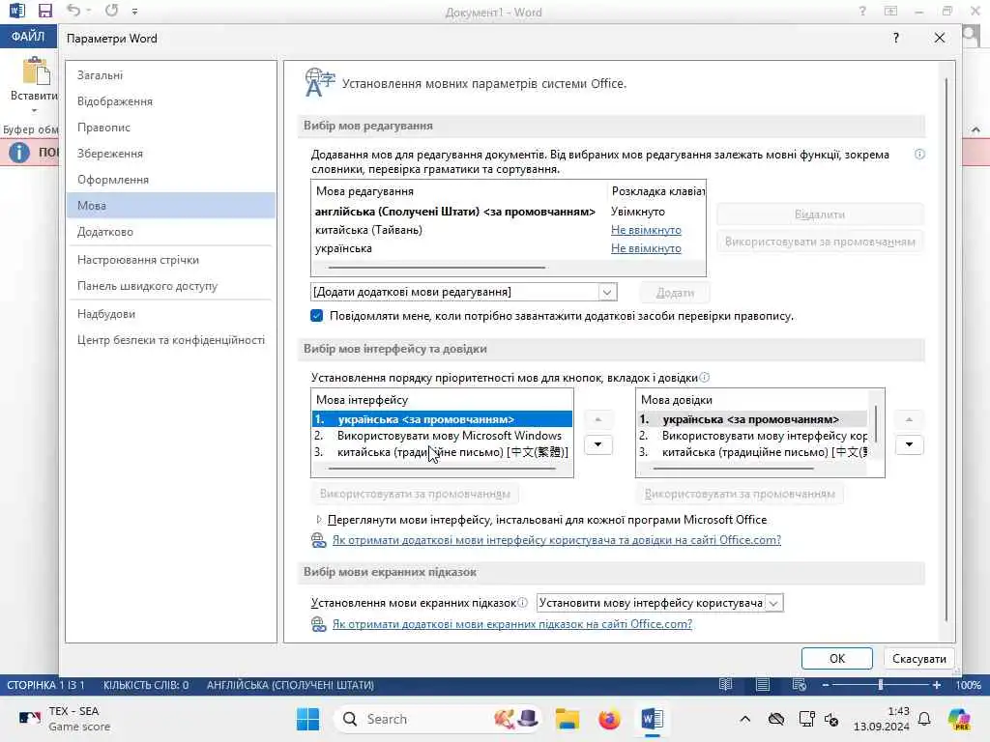Click the zoom in plus icon
This screenshot has height=742, width=990.
coord(936,685)
